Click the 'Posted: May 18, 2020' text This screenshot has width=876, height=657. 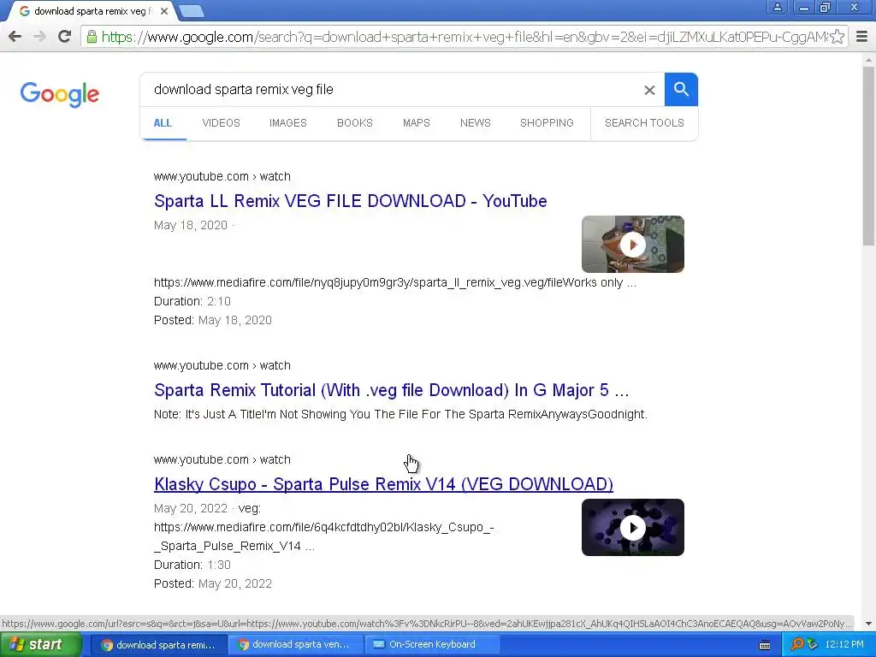coord(213,321)
